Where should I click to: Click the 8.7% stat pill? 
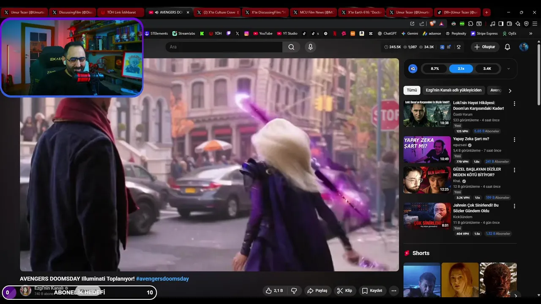[435, 68]
